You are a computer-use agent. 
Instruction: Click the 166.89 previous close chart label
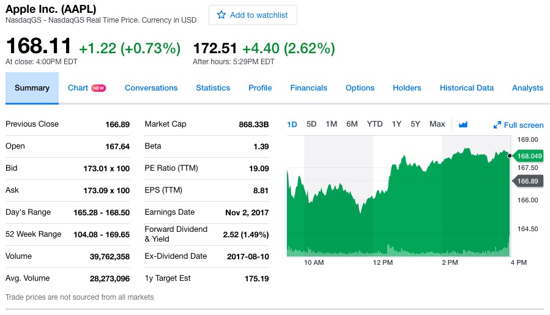point(527,181)
